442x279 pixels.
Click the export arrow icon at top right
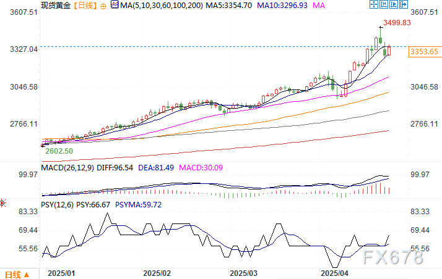pyautogui.click(x=404, y=4)
